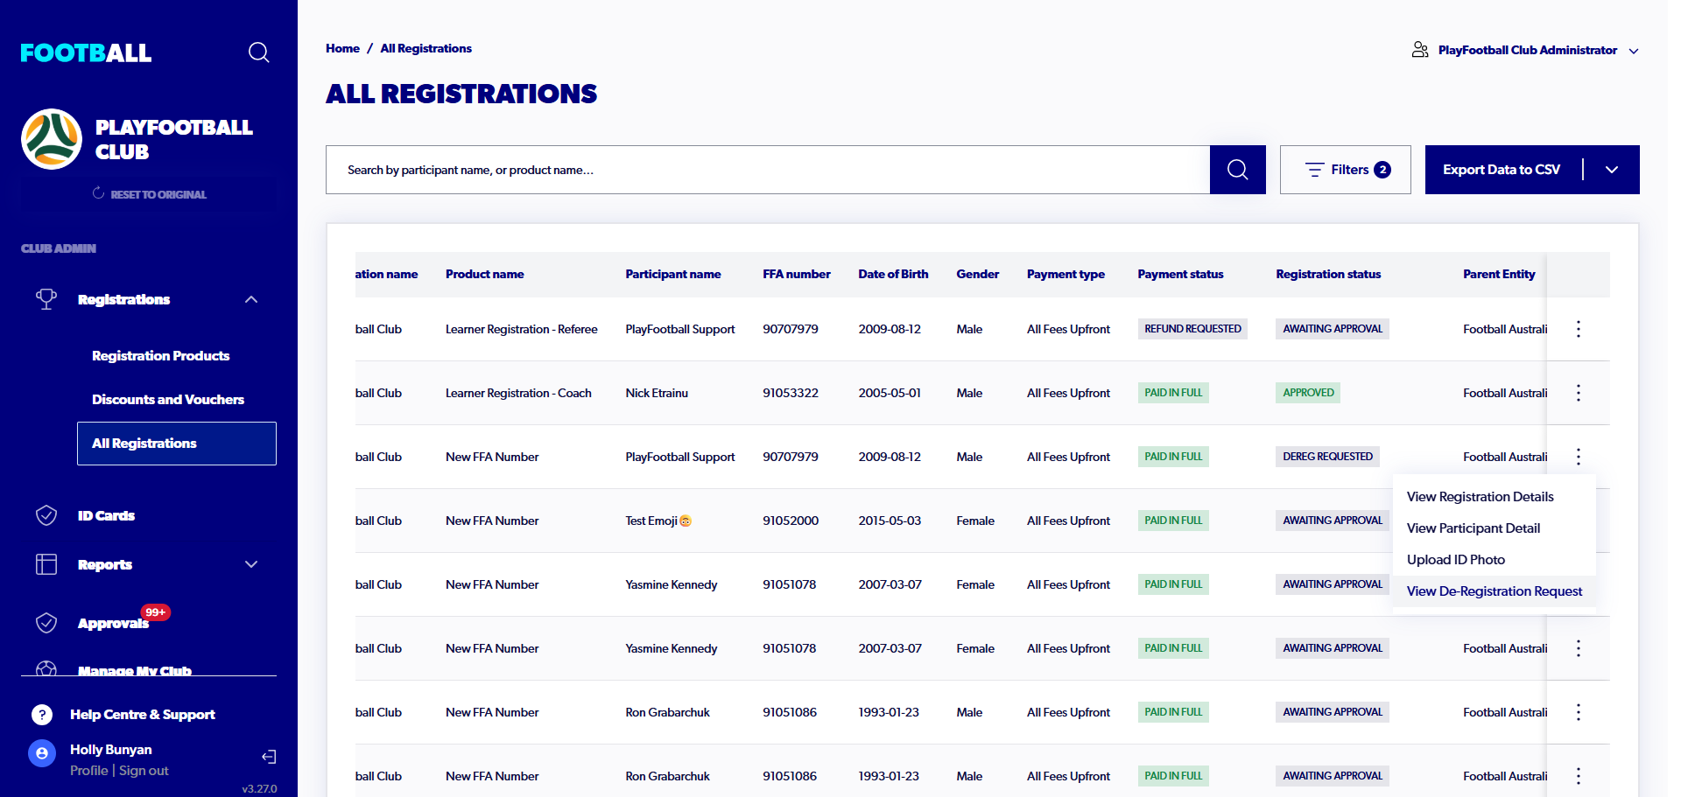The height and width of the screenshot is (797, 1681).
Task: Click Holly Bunyan's profile avatar icon
Action: click(x=42, y=753)
